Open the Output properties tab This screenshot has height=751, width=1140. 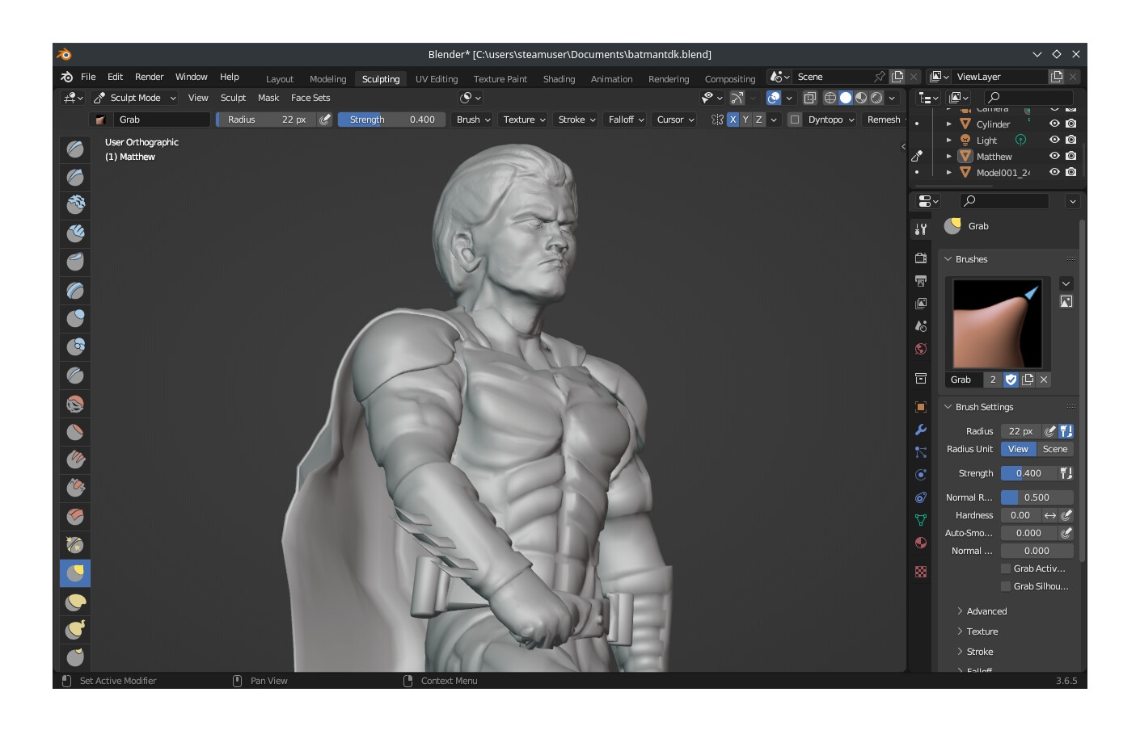click(921, 281)
